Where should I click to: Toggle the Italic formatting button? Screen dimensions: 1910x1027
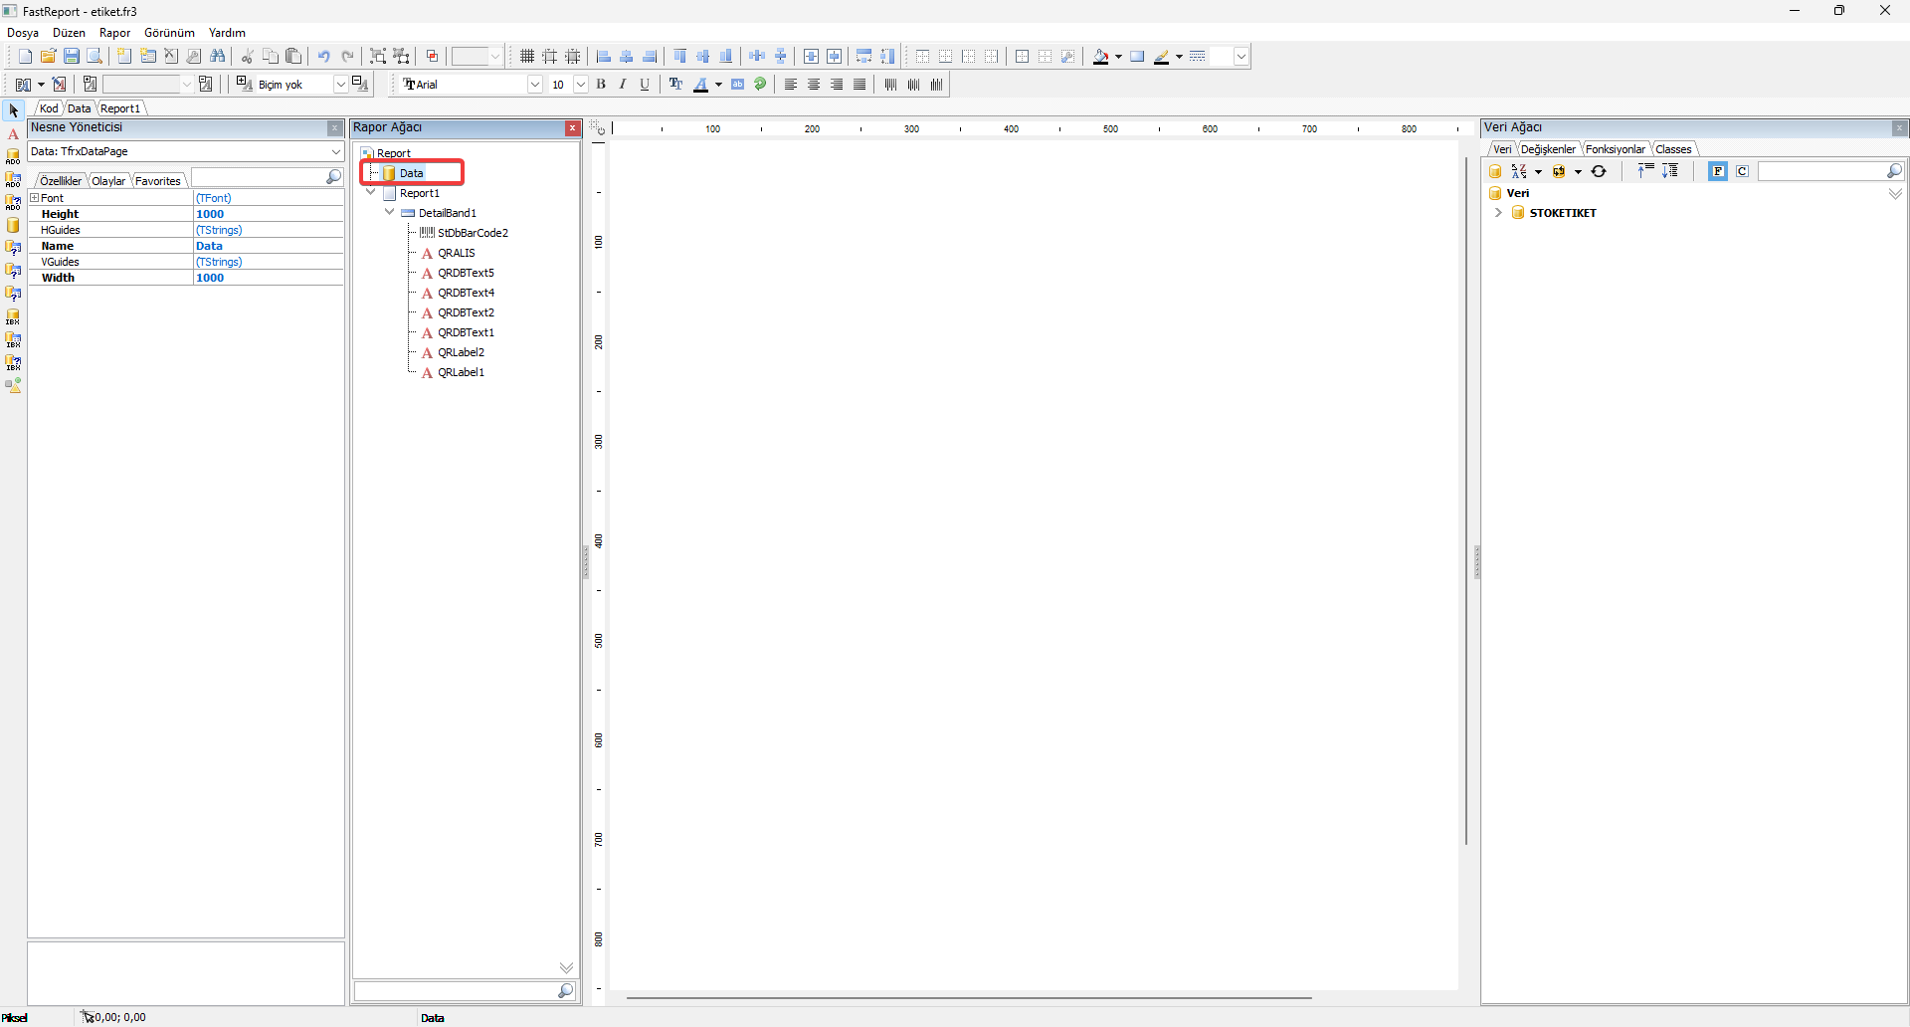tap(623, 85)
